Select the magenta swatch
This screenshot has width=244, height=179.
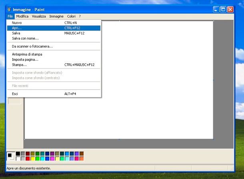coord(52,159)
